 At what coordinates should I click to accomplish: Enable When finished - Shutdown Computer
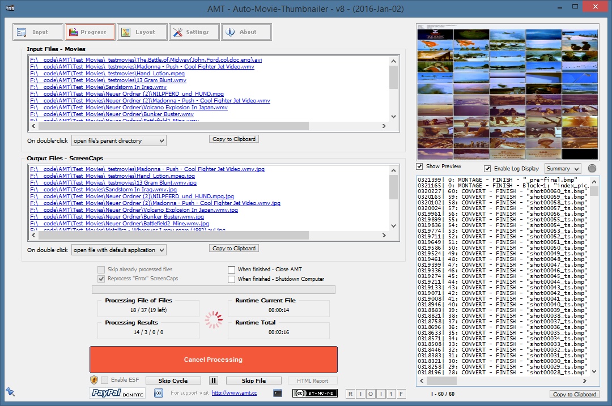point(231,279)
